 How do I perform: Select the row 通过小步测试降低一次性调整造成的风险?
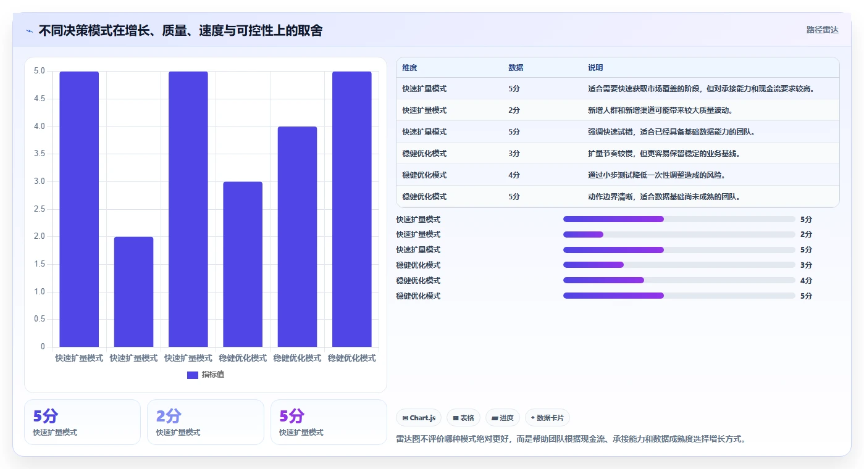618,175
